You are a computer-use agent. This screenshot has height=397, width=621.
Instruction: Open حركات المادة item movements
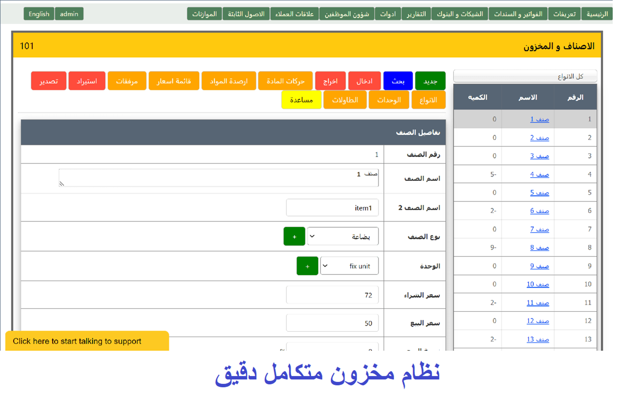pyautogui.click(x=285, y=81)
